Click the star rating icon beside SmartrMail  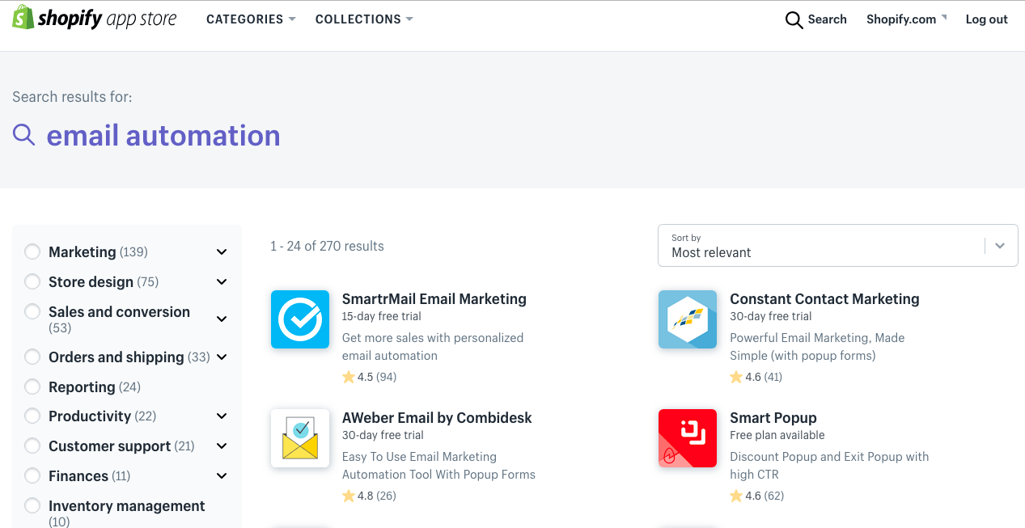[348, 376]
